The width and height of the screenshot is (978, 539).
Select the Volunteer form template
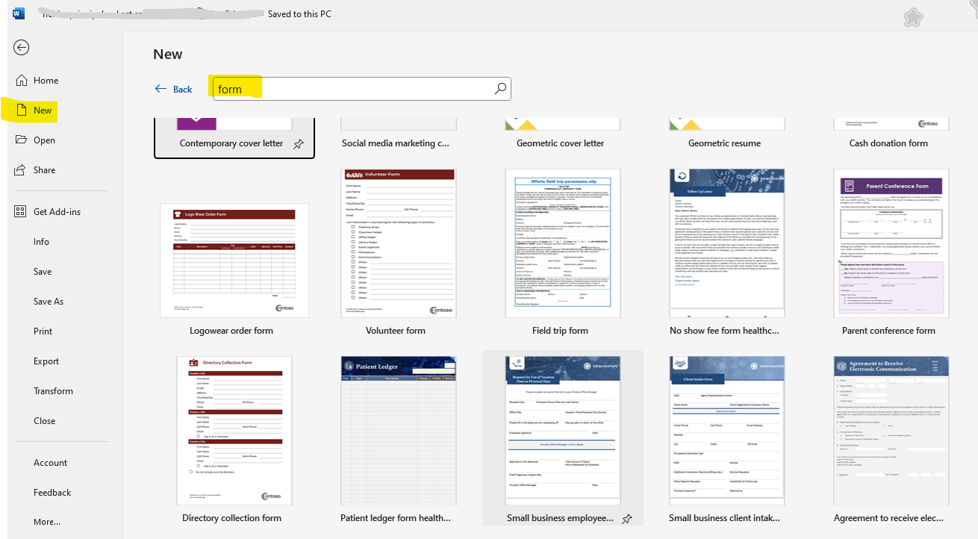click(x=398, y=243)
